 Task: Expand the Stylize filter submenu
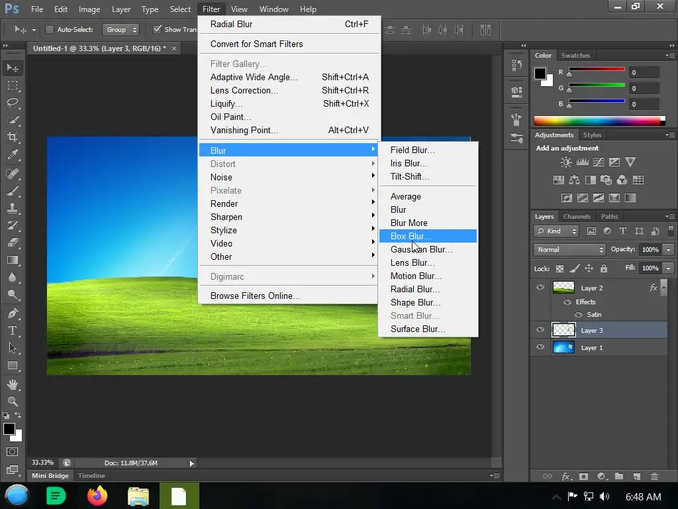(289, 230)
